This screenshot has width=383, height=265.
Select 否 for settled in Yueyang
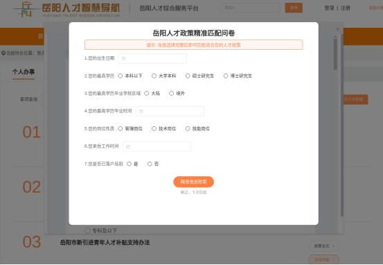click(x=150, y=164)
